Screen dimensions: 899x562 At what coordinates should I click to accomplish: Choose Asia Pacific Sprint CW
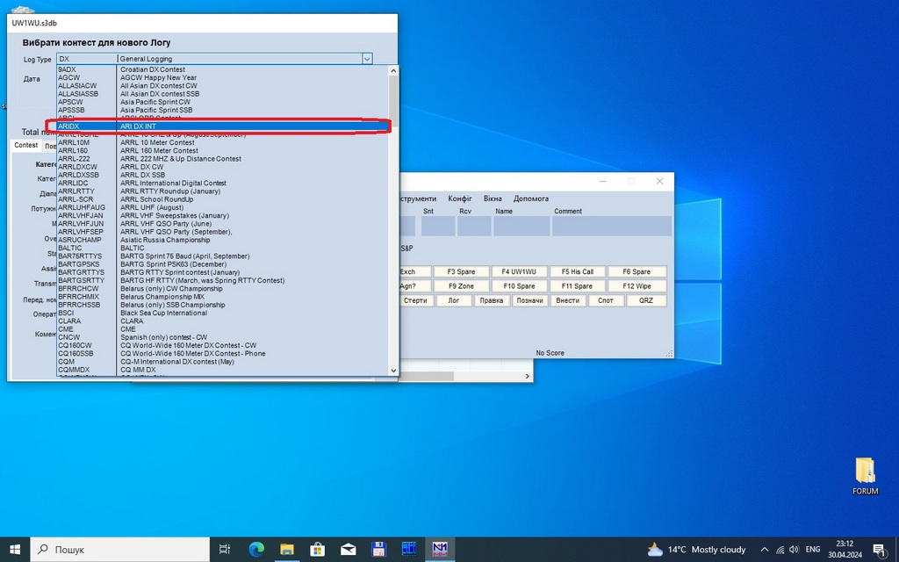coord(223,102)
